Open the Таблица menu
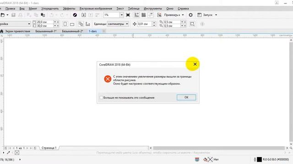Image resolution: width=293 pixels, height=164 pixels. coord(134,9)
